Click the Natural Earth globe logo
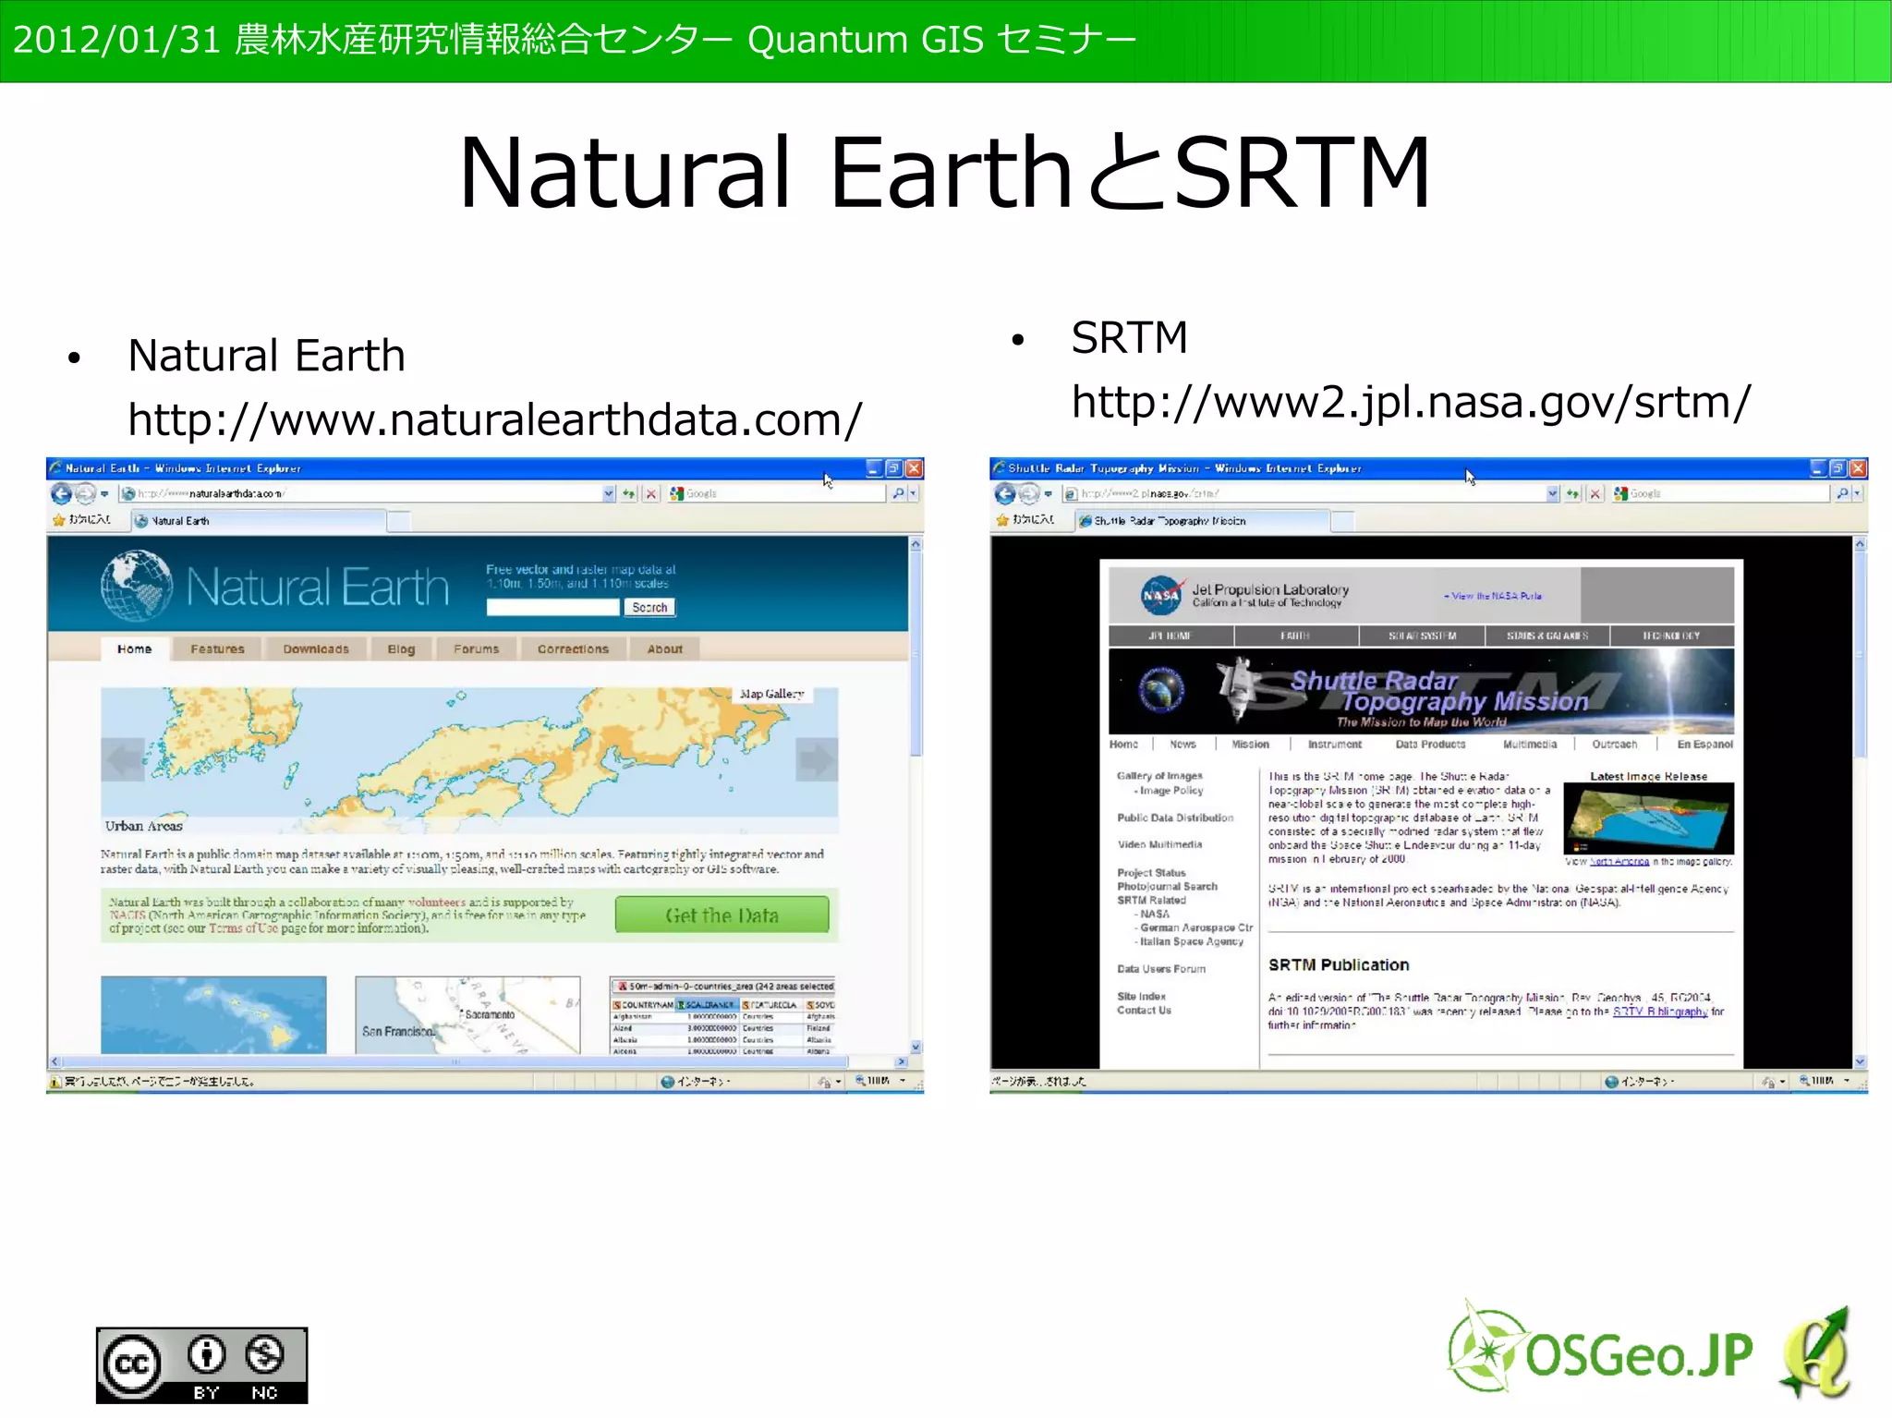Viewport: 1892px width, 1418px height. tap(137, 586)
